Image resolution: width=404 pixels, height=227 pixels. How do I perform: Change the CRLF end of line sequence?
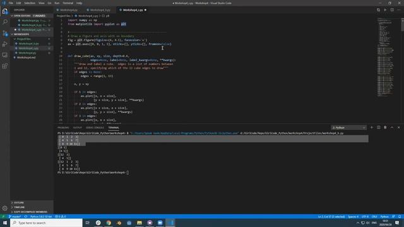click(374, 217)
